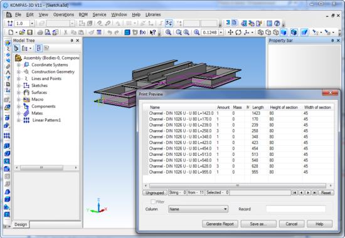Open a file with the folder icon
Screen dimensions: 345x238
[22, 33]
